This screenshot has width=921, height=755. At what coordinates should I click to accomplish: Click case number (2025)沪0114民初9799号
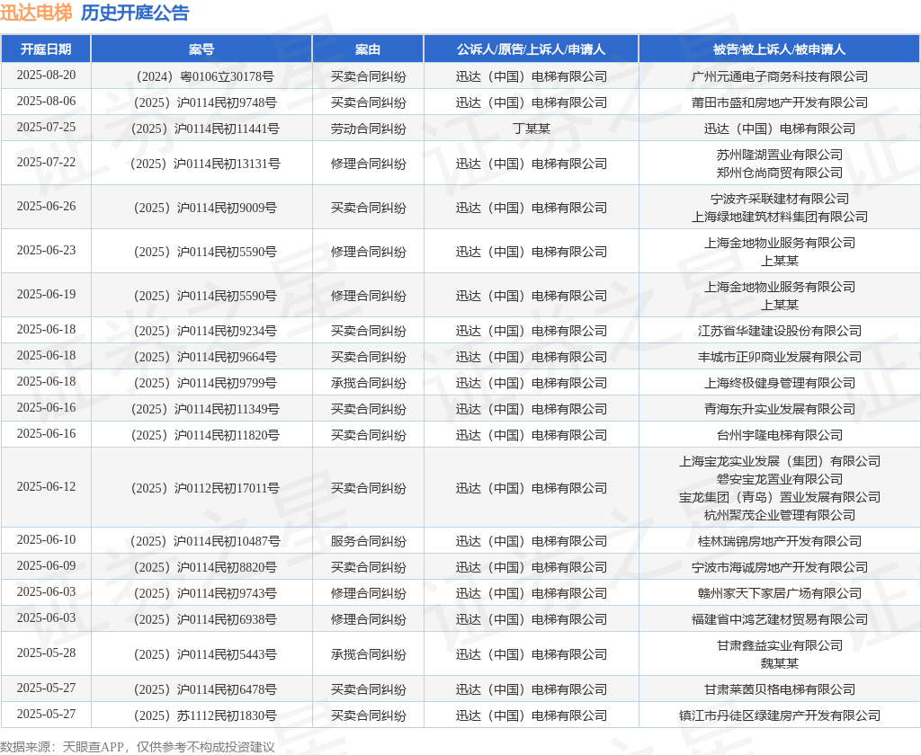pos(201,384)
